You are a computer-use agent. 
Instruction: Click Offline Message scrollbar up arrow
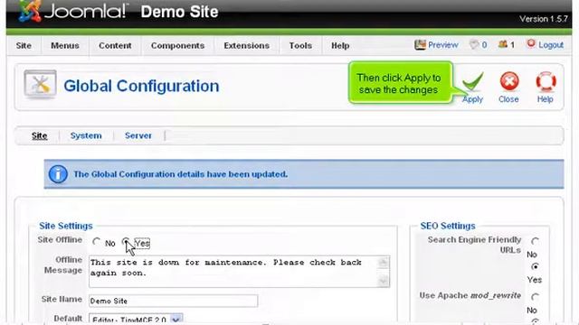coord(384,263)
